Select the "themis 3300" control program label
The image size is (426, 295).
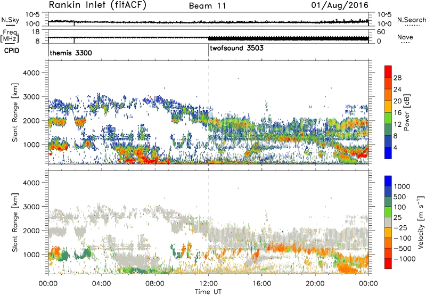point(71,53)
